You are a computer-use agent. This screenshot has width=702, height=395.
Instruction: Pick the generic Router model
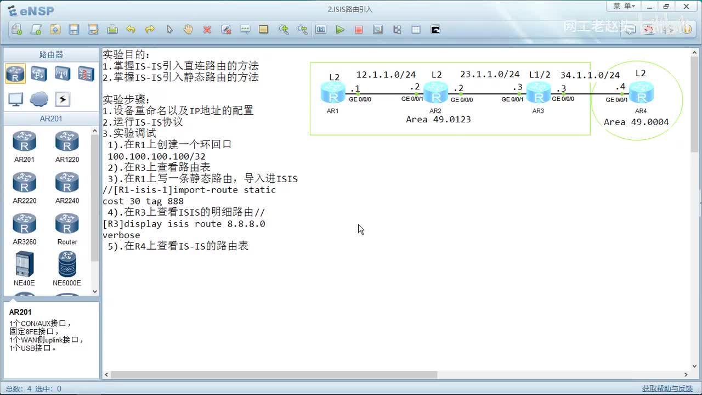(67, 229)
